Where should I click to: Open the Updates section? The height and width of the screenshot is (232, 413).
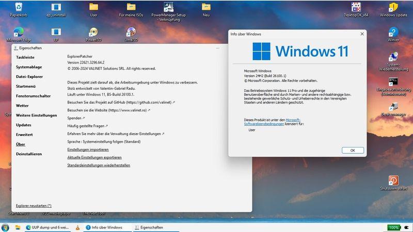(x=23, y=125)
